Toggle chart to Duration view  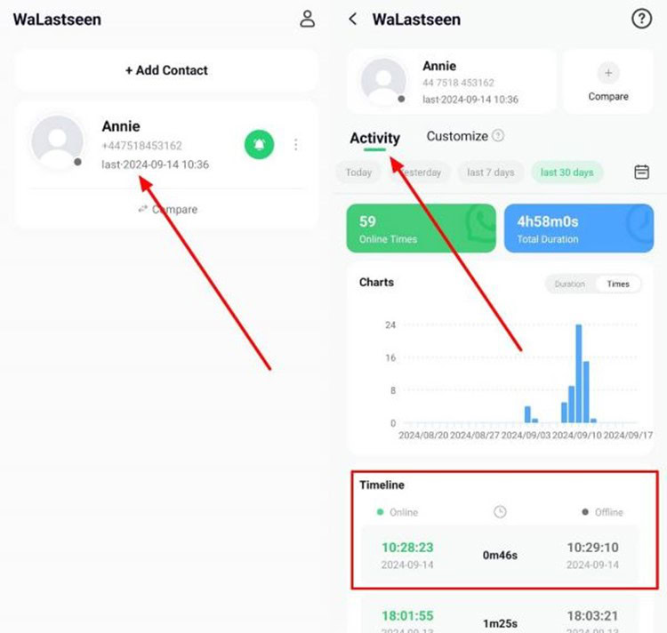click(x=569, y=284)
